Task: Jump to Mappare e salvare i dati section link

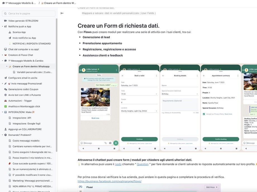Action: coord(119,13)
